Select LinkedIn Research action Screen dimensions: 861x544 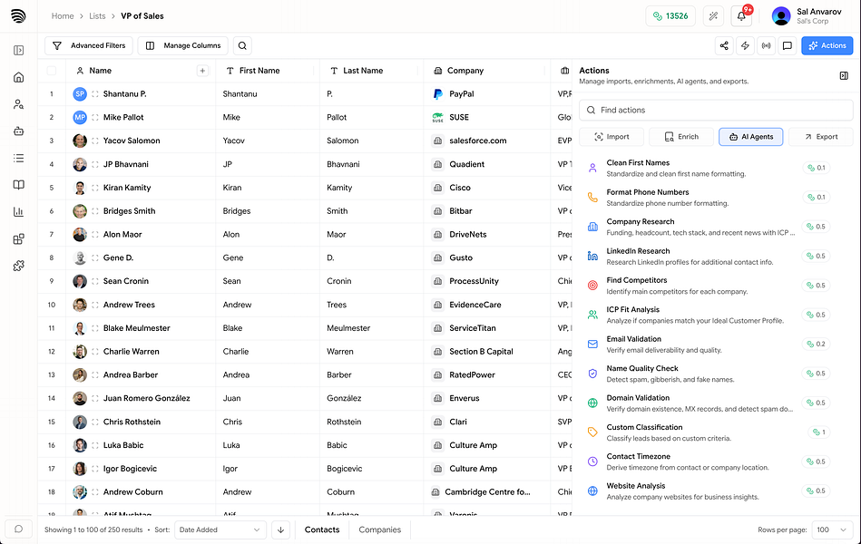click(709, 256)
